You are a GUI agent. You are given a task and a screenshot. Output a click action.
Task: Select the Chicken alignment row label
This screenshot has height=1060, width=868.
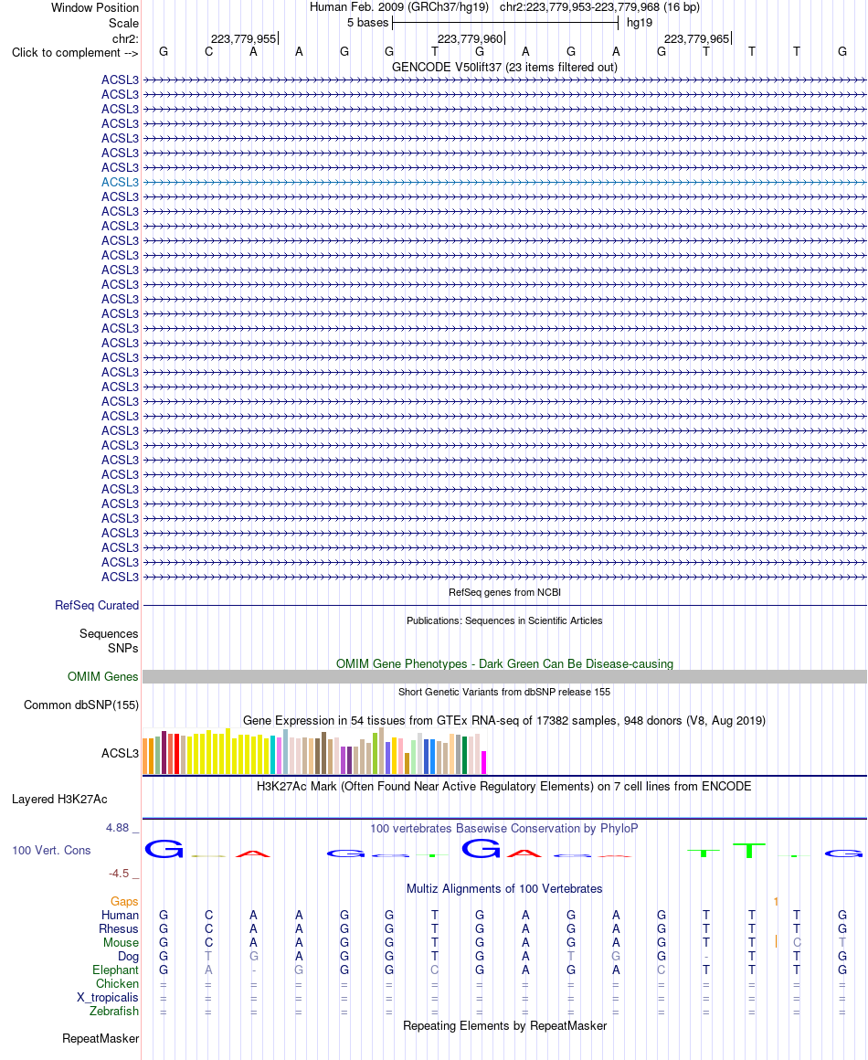pos(117,983)
